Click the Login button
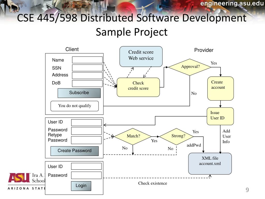This screenshot has width=265, height=199. pyautogui.click(x=81, y=186)
